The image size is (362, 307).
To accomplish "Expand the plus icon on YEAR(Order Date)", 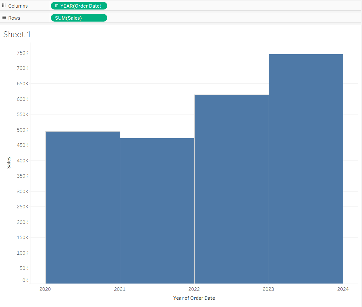I will coord(57,6).
